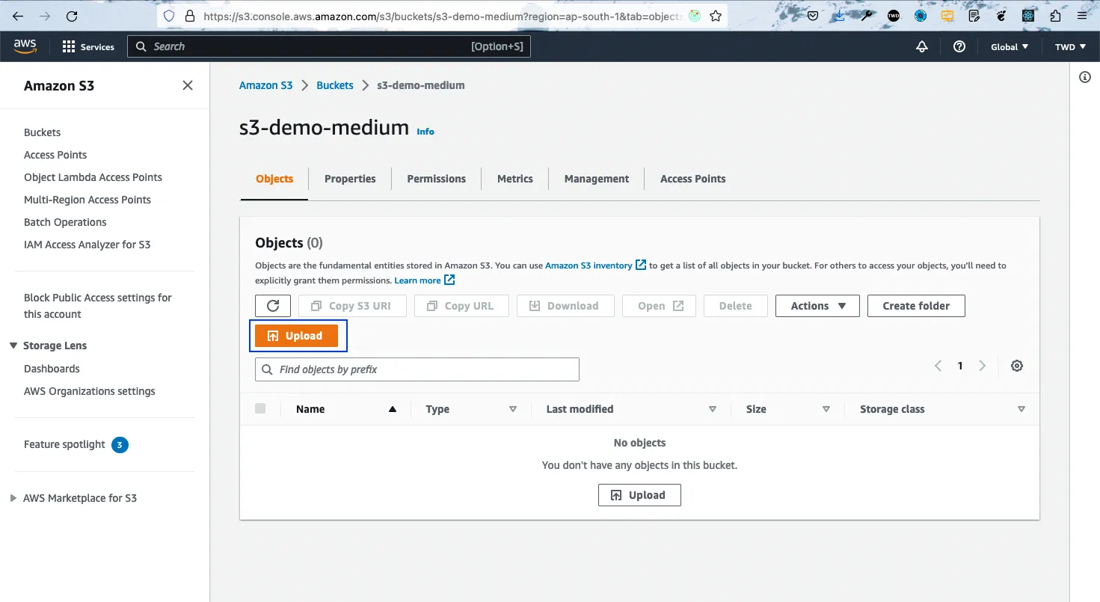
Task: Open the Management tab
Action: 597,179
